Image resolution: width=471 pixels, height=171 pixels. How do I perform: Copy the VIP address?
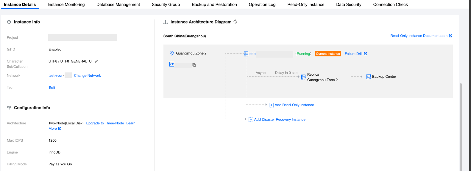click(194, 65)
